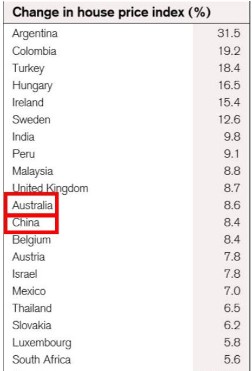Select the Colombia country name
Image resolution: width=252 pixels, height=371 pixels.
click(x=34, y=51)
